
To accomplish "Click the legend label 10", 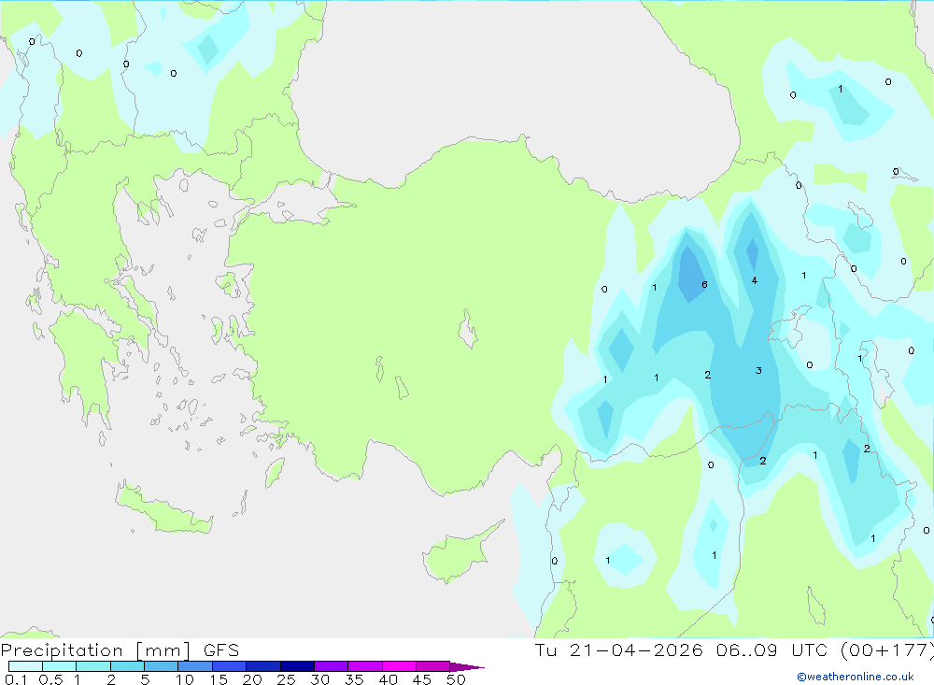I will [185, 679].
